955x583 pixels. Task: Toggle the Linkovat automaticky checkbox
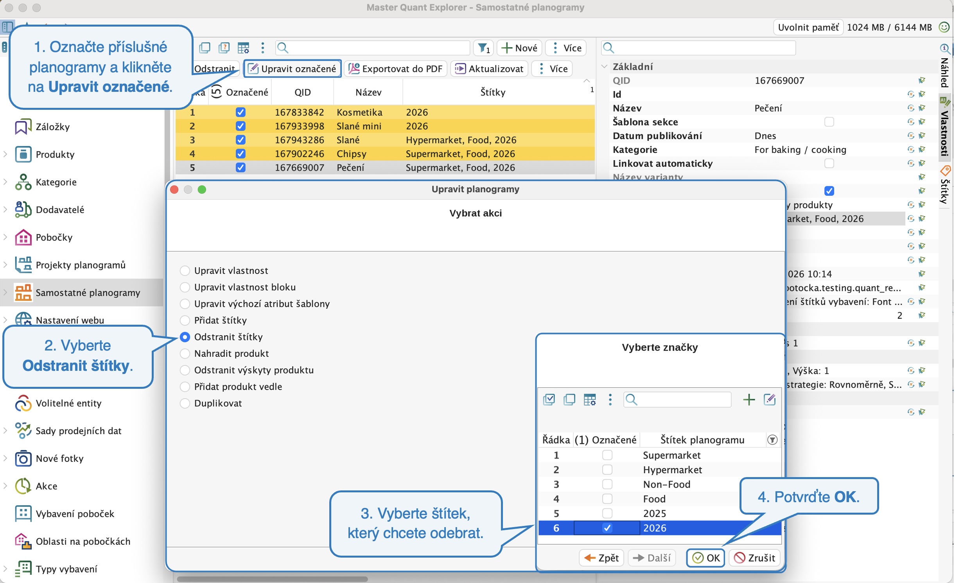pos(829,163)
